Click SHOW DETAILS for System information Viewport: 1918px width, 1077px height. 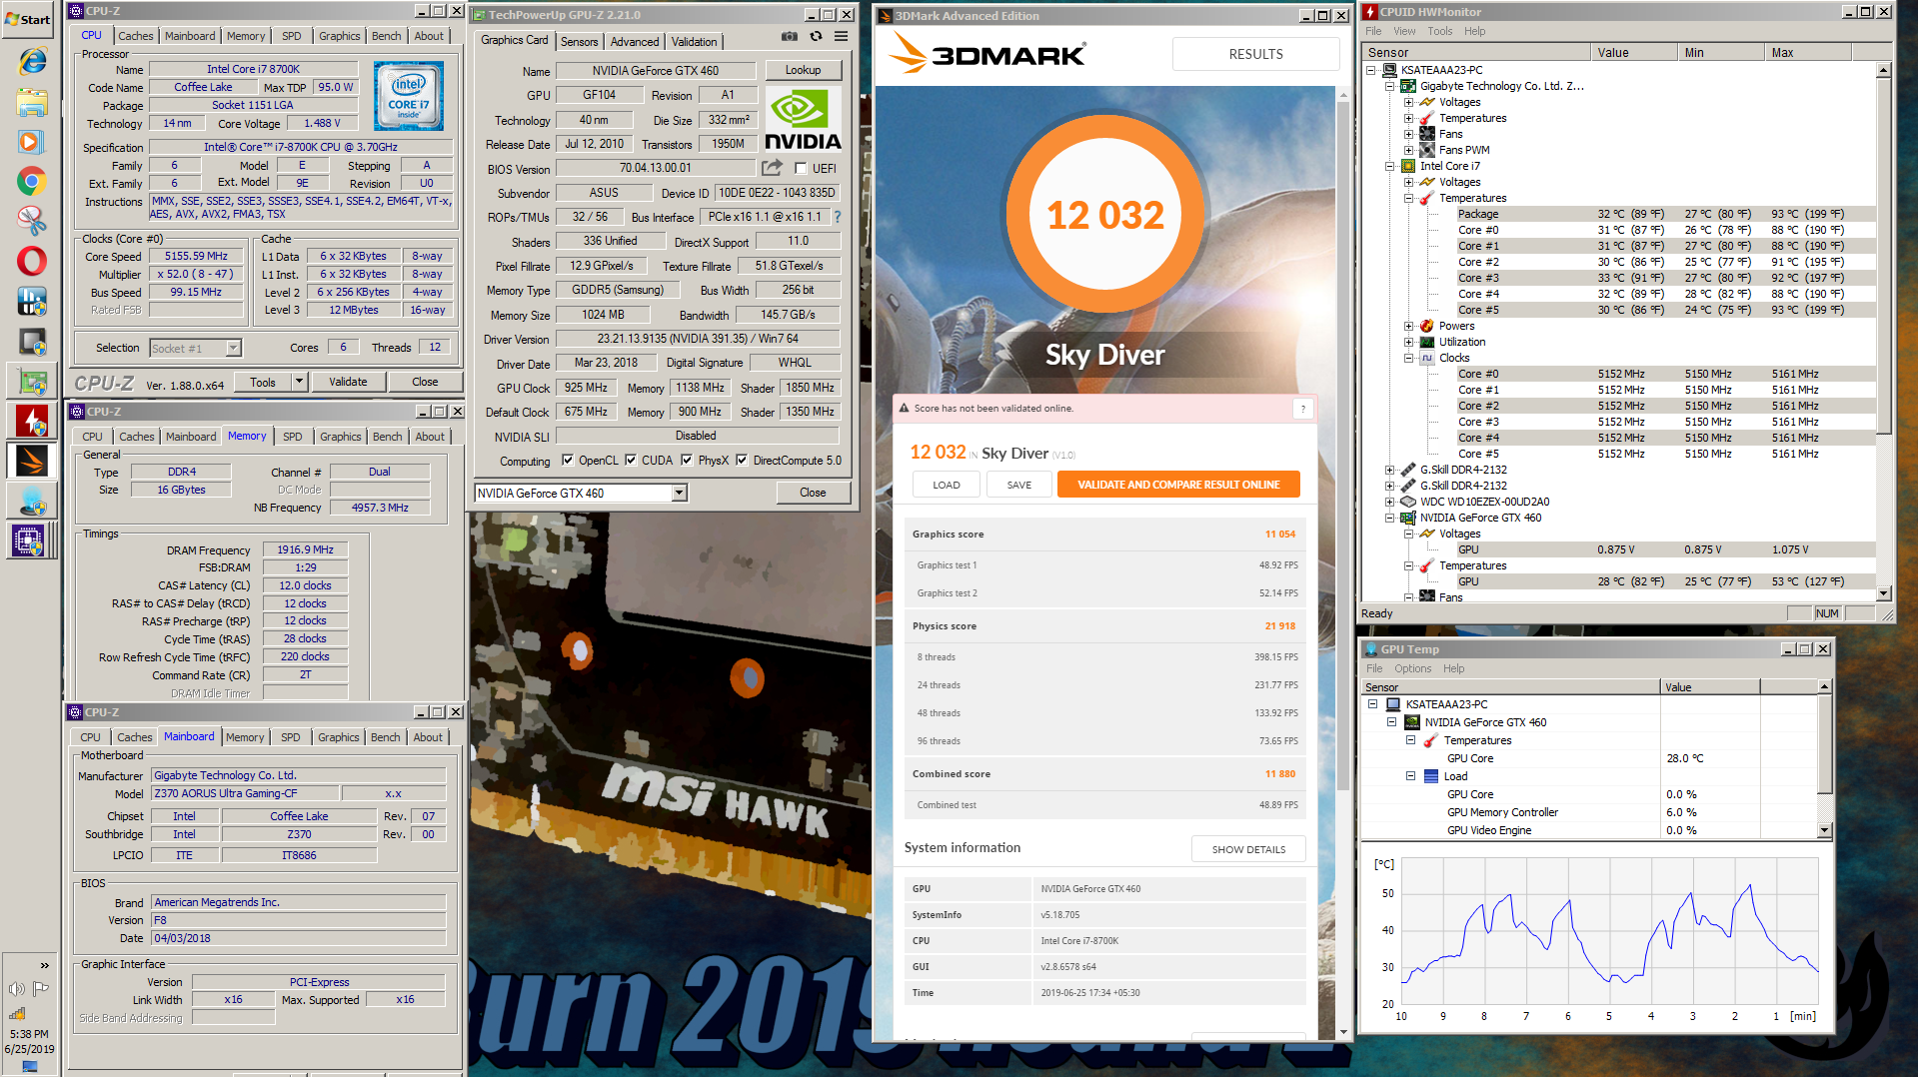pos(1248,849)
